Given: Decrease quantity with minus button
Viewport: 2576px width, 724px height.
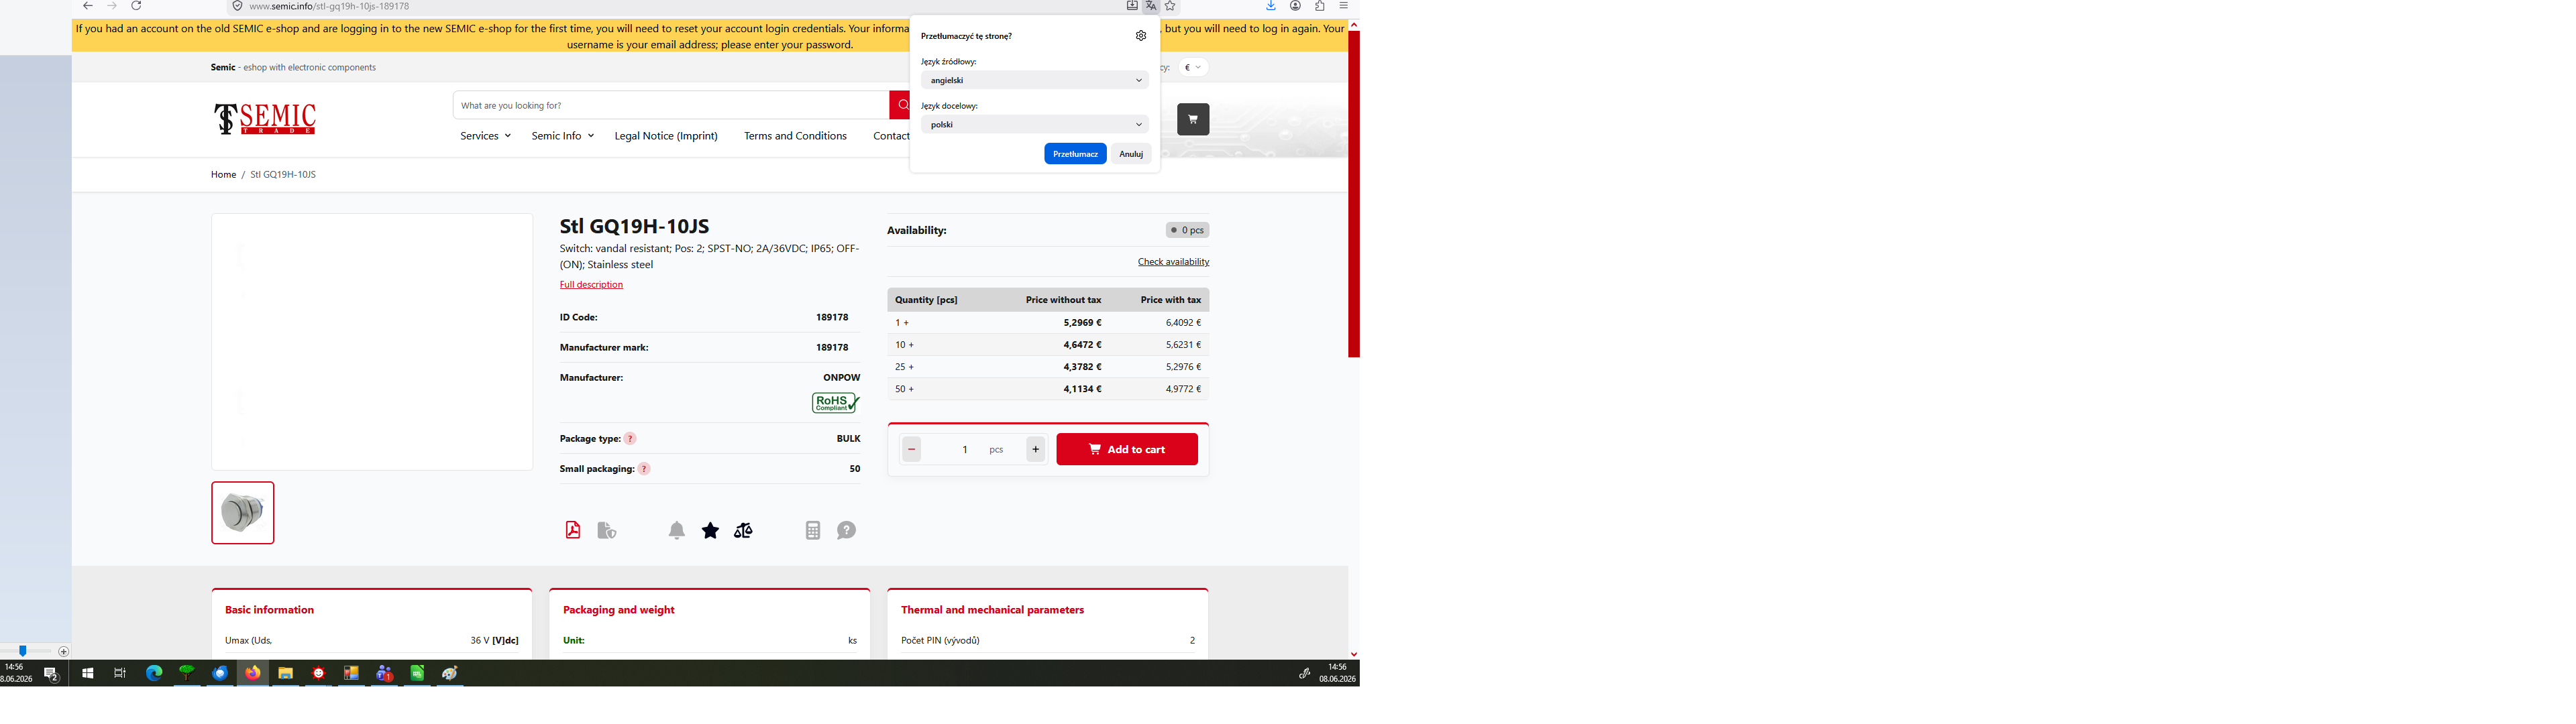Looking at the screenshot, I should (911, 449).
